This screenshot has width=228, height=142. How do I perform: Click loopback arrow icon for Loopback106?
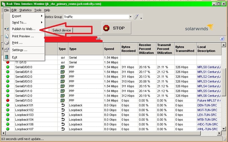63,124
